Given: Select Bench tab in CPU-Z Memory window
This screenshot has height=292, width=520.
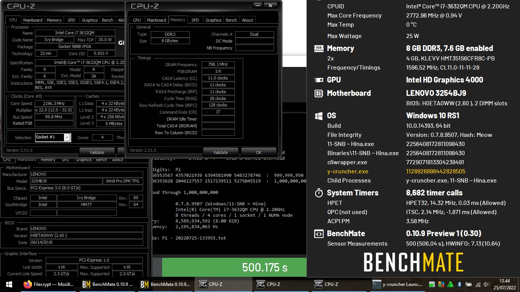Looking at the screenshot, I should coord(231,20).
